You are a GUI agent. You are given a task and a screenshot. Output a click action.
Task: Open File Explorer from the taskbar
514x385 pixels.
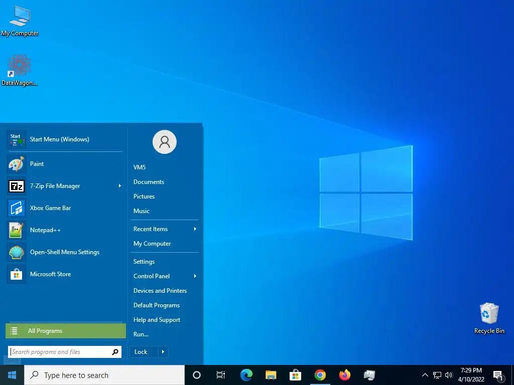tap(271, 375)
